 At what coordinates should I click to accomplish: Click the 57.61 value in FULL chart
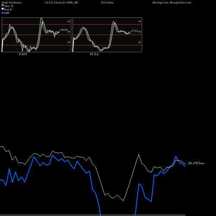(x=135, y=31)
